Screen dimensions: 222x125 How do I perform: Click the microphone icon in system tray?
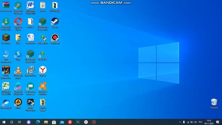pos(184,122)
